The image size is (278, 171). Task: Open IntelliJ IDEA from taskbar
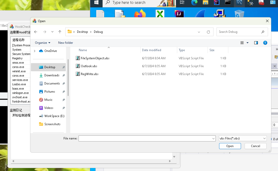click(x=217, y=3)
